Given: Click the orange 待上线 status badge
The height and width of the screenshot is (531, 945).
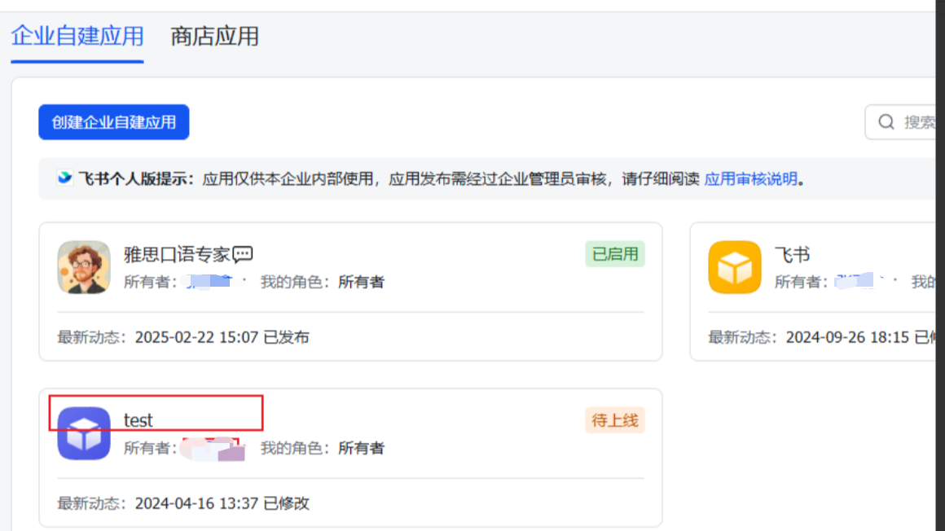Looking at the screenshot, I should click(x=614, y=420).
